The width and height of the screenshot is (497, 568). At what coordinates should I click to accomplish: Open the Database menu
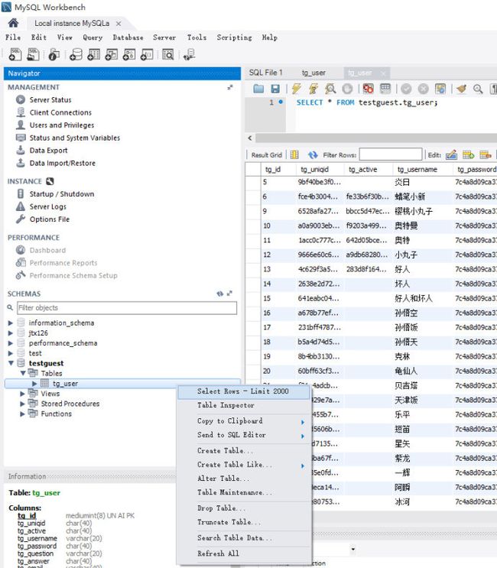pyautogui.click(x=128, y=37)
